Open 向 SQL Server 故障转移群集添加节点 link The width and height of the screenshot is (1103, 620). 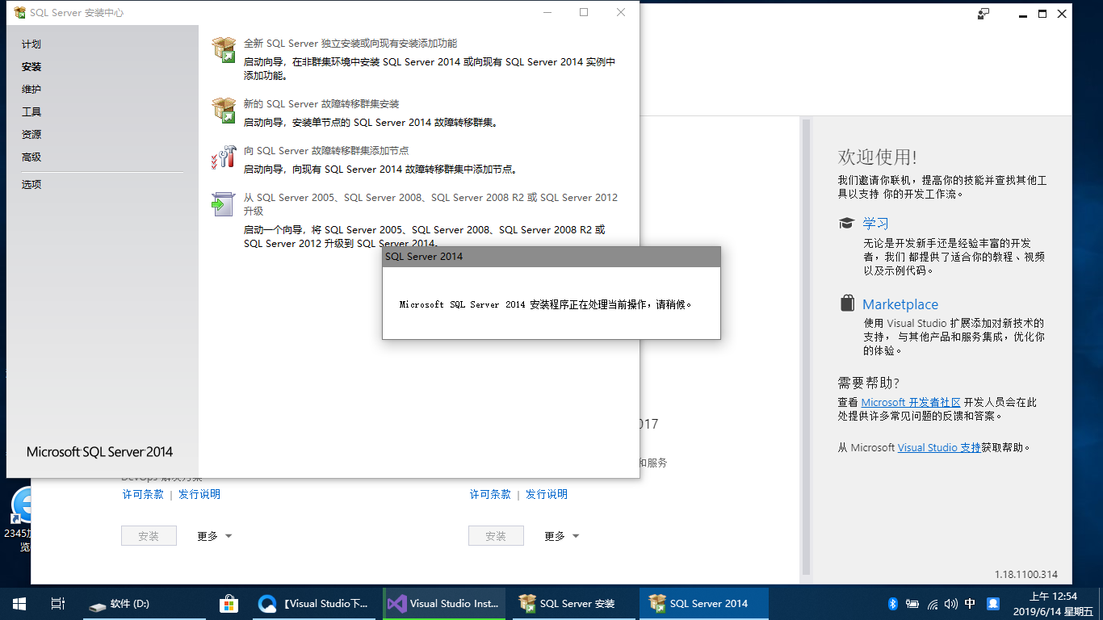(x=326, y=151)
